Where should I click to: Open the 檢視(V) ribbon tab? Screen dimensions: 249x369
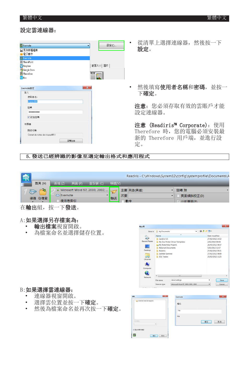115,183
